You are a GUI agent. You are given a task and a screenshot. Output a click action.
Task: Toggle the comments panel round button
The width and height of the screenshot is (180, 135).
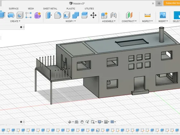pos(21,122)
